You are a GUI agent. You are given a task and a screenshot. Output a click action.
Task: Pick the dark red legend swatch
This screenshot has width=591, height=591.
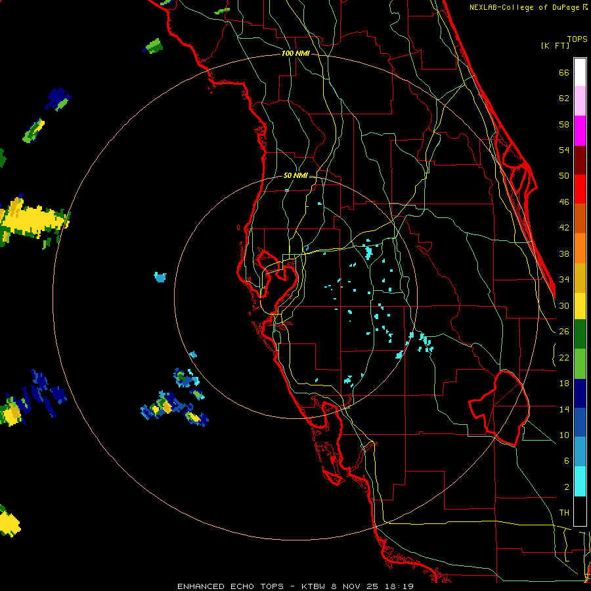tap(580, 160)
